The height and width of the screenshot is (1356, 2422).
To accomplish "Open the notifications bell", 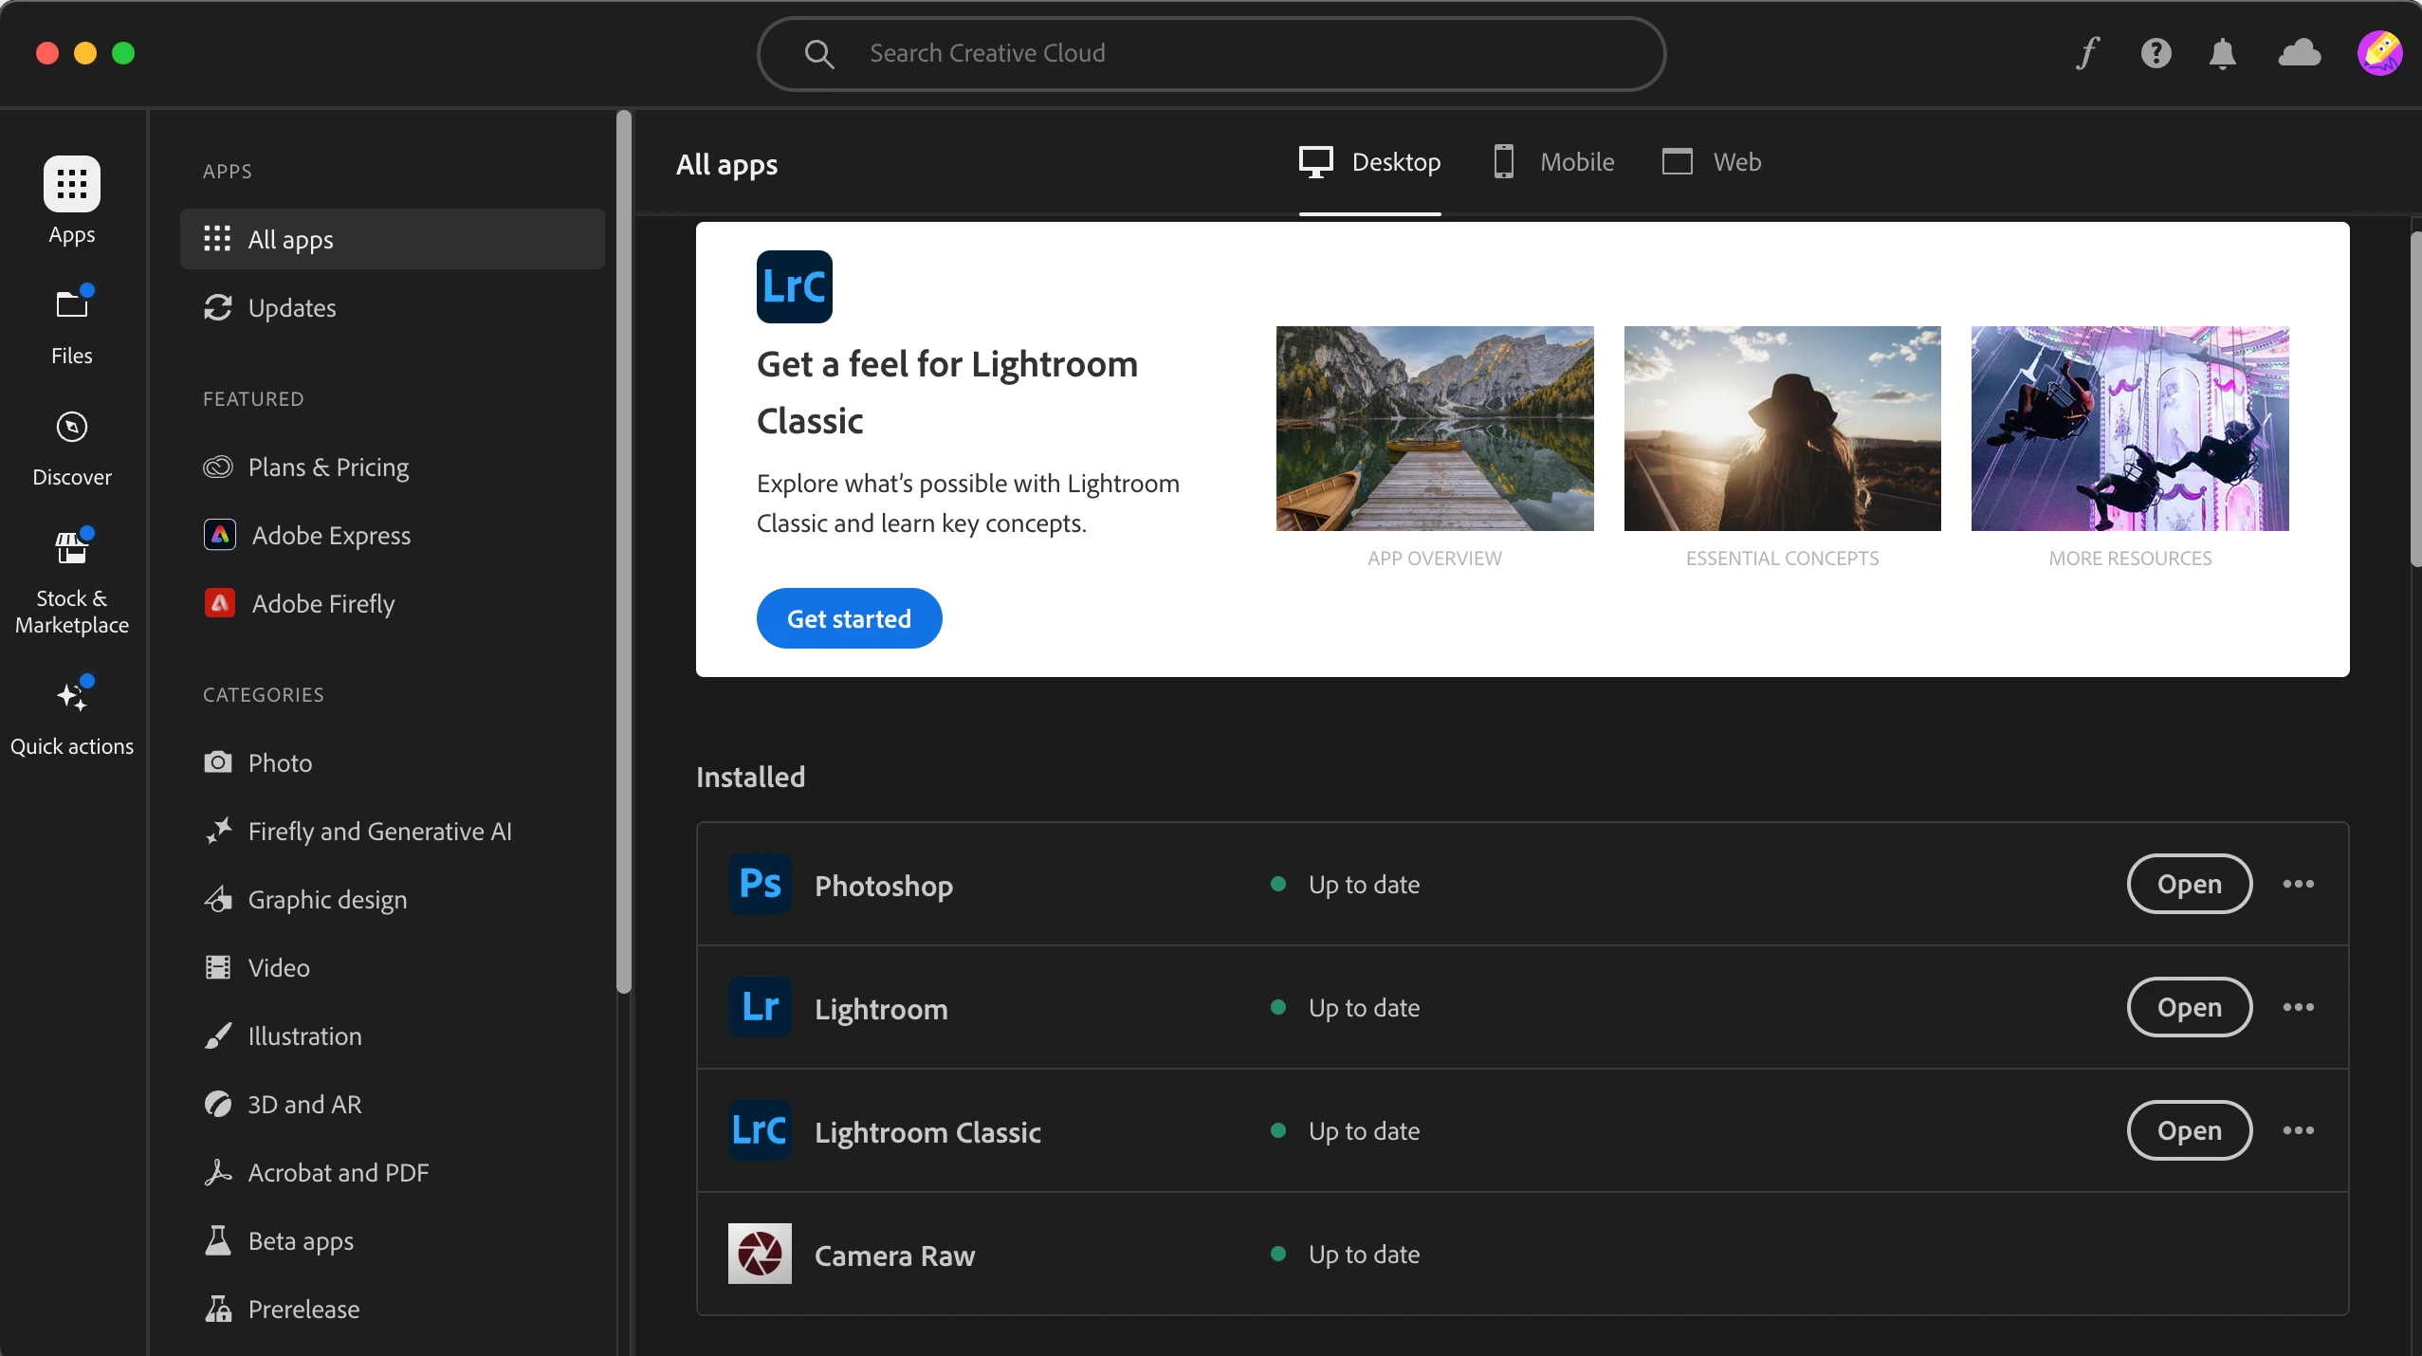I will tap(2222, 53).
